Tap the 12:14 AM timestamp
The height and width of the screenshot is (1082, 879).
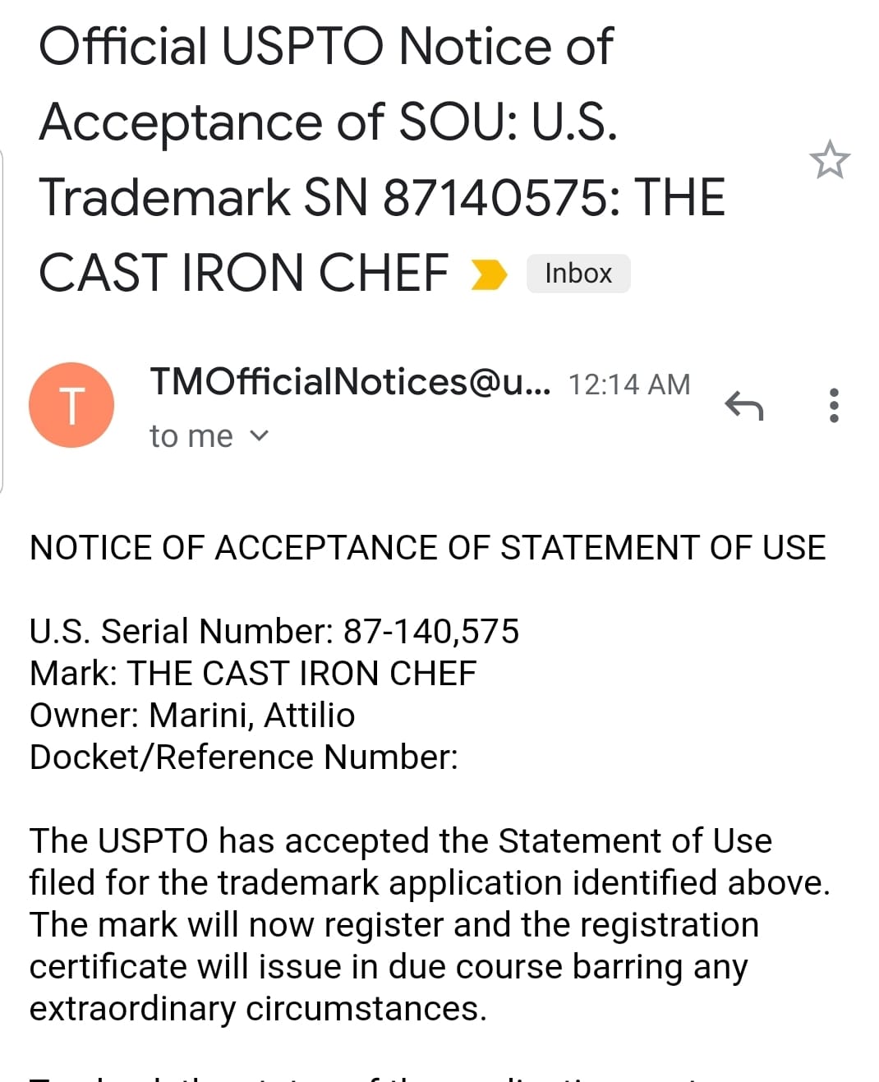click(x=629, y=384)
